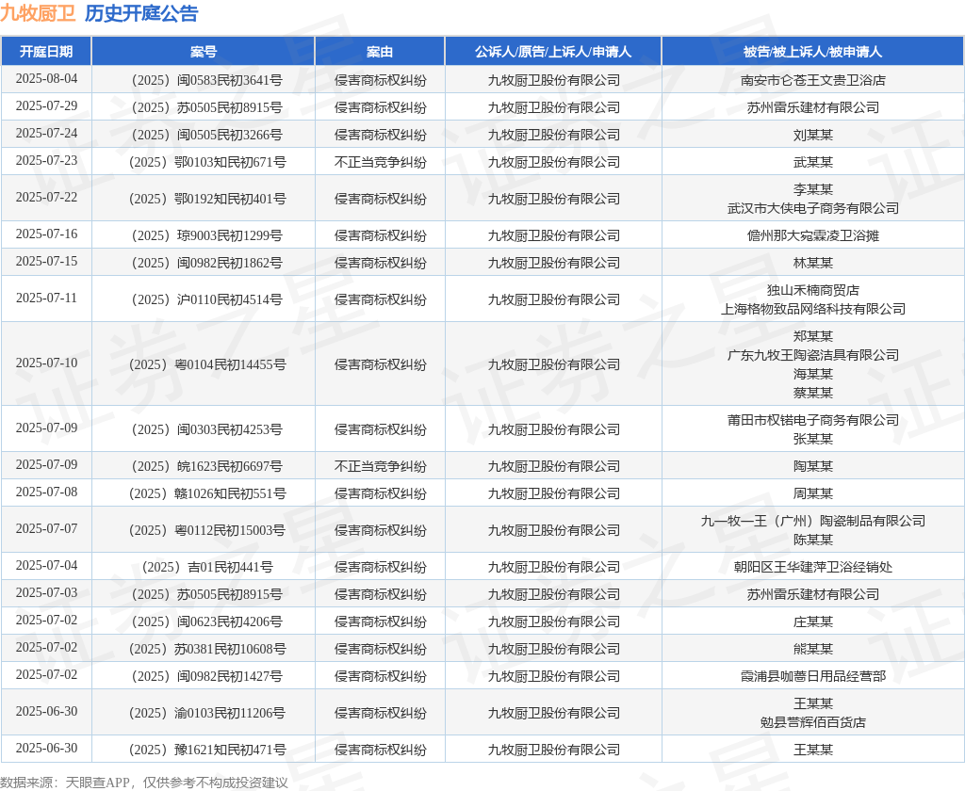965x791 pixels.
Task: Click defendant 武汉市大侠电子商务有限公司
Action: pyautogui.click(x=813, y=208)
